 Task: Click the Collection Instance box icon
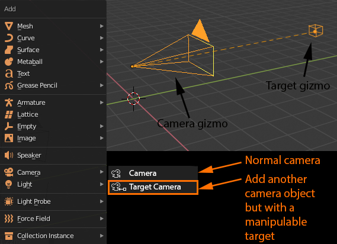pyautogui.click(x=9, y=236)
